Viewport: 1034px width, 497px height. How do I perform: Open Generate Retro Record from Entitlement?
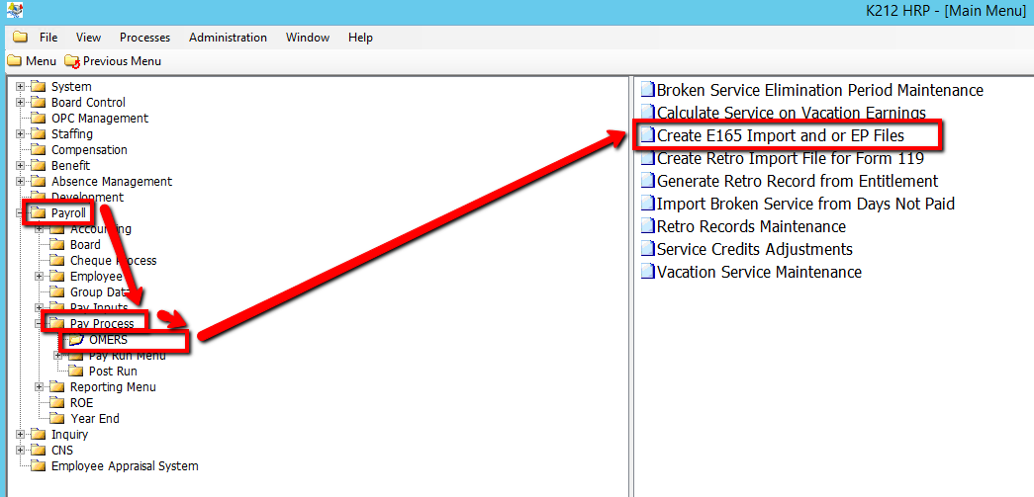pos(798,181)
